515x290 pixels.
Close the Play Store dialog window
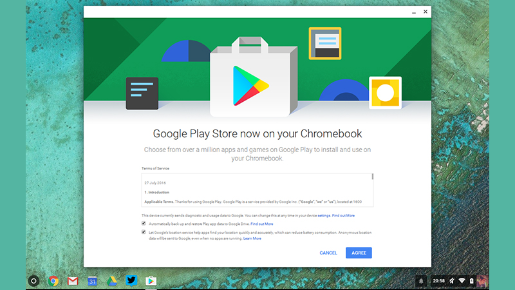[426, 12]
